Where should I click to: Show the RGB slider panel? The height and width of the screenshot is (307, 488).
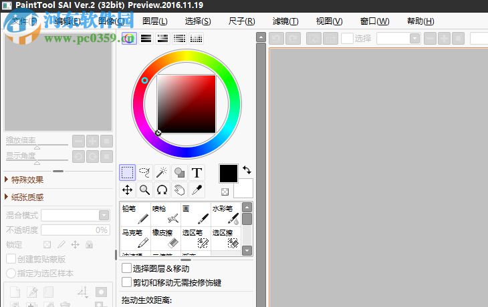[146, 39]
